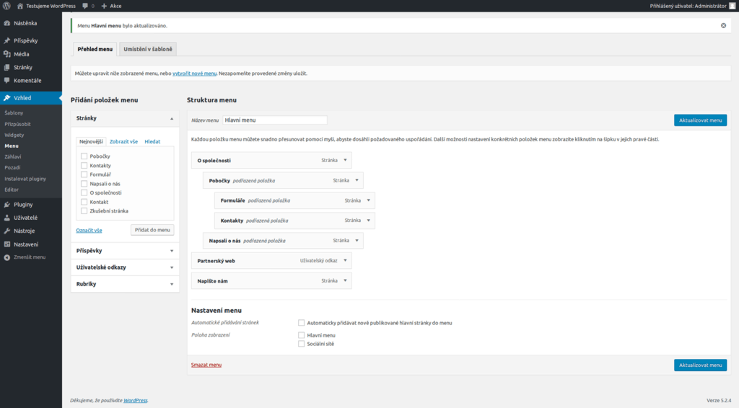Check the Zkušební stránka checkbox
Viewport: 739px width, 408px height.
click(x=84, y=210)
